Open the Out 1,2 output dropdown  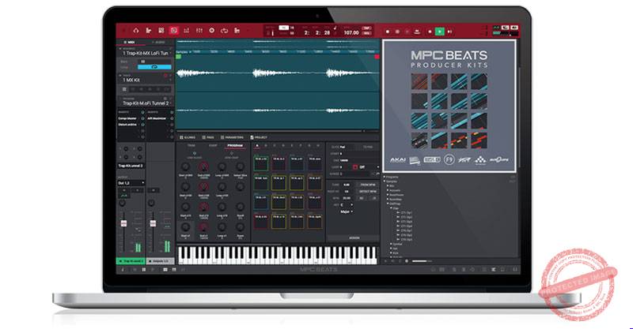point(131,183)
